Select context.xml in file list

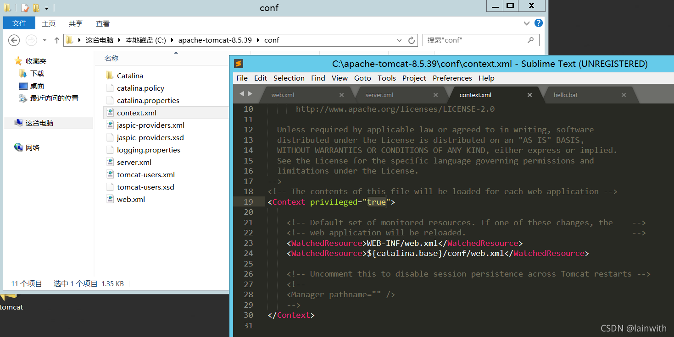[136, 113]
